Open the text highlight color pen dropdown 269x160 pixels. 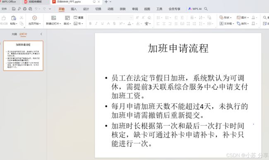(142, 24)
